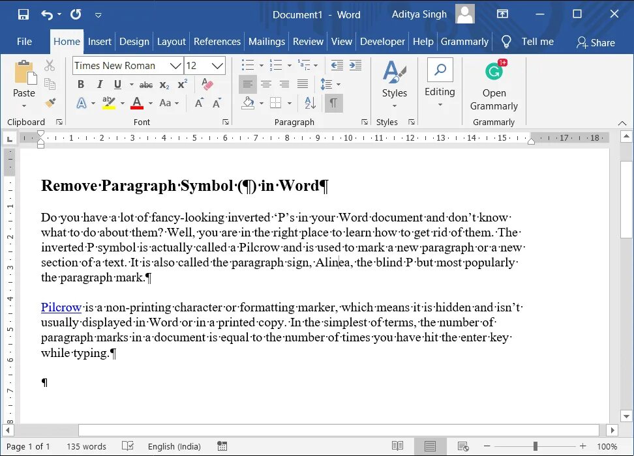
Task: Toggle Bold formatting
Action: click(81, 85)
